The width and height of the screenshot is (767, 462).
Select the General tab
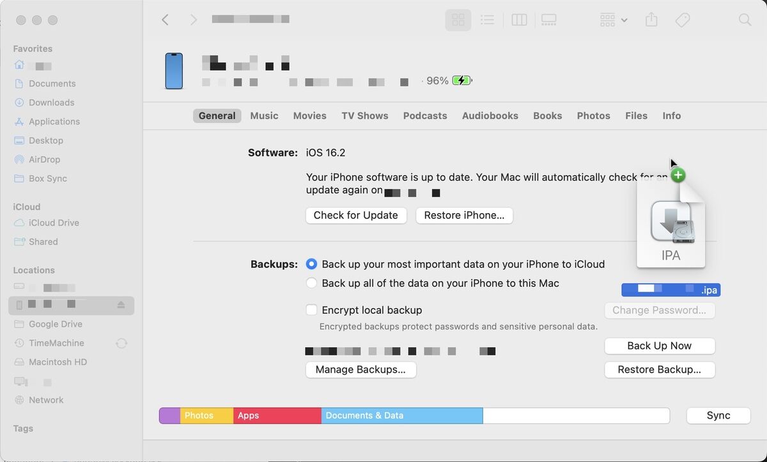(x=217, y=115)
